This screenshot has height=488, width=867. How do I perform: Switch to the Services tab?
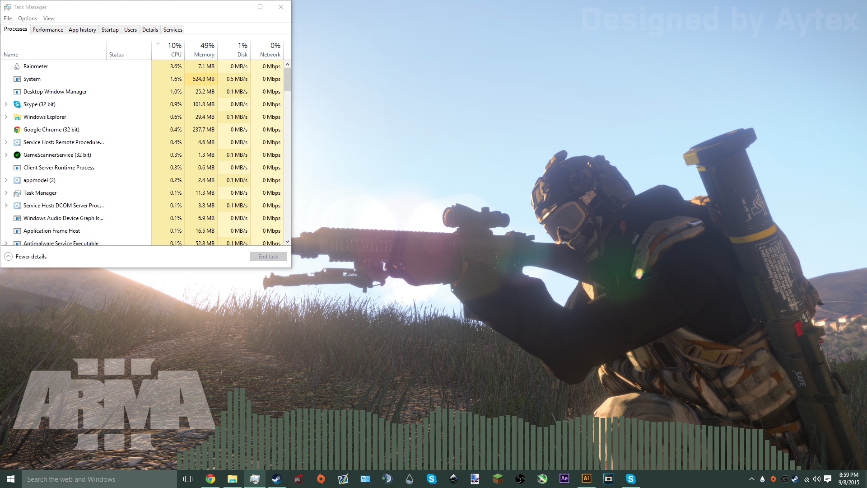[173, 30]
